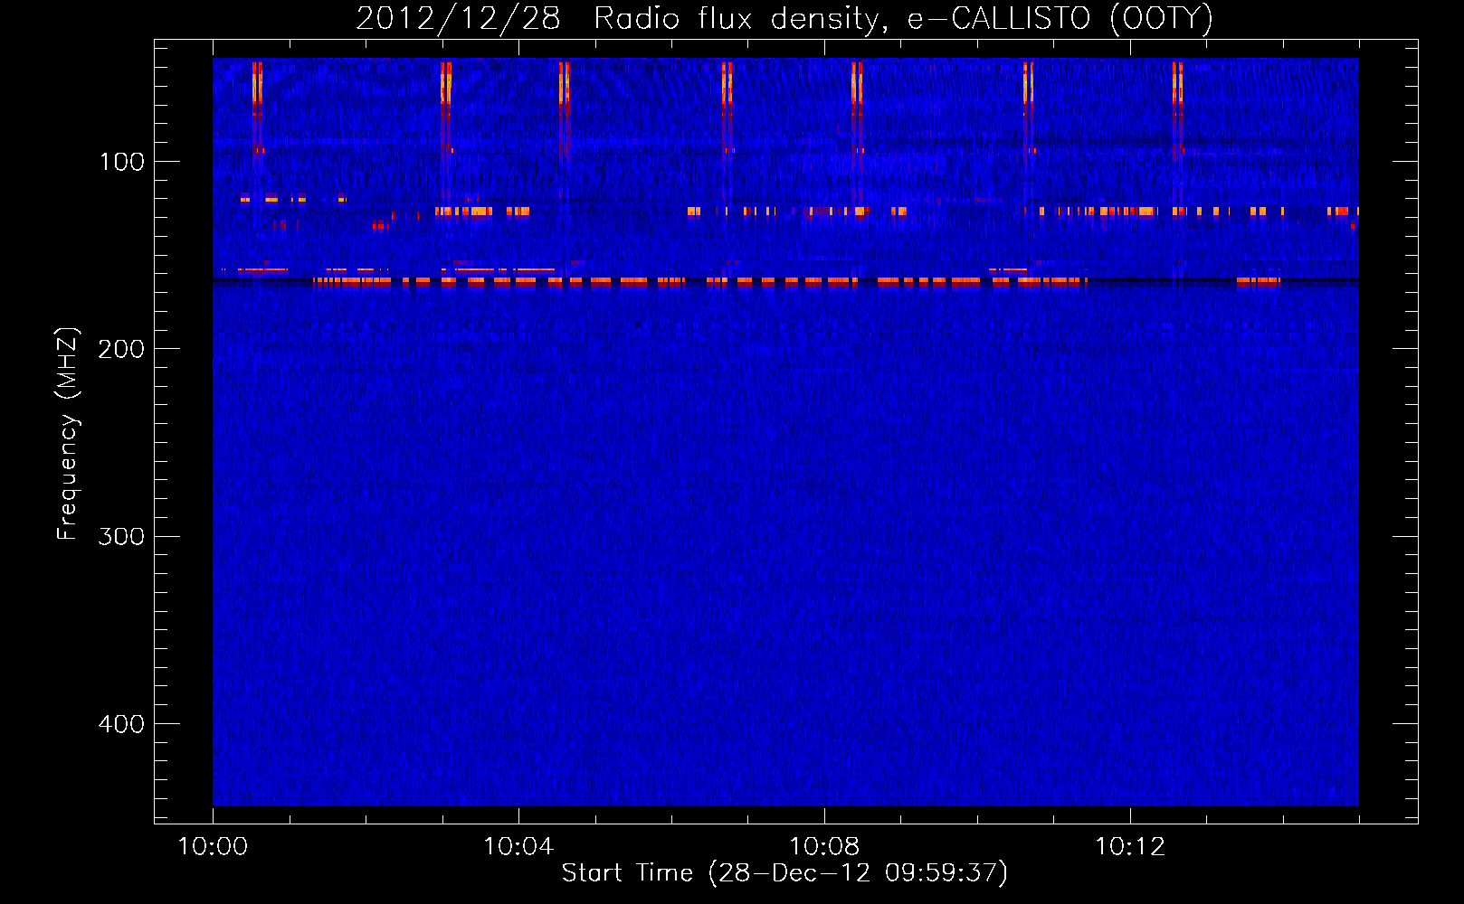Click the '10:12' time tick label
The height and width of the screenshot is (904, 1464).
pyautogui.click(x=1130, y=847)
